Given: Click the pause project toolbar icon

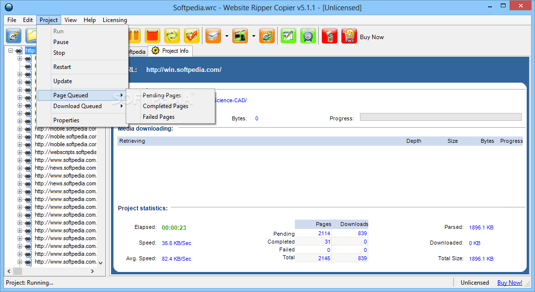Looking at the screenshot, I should [134, 36].
